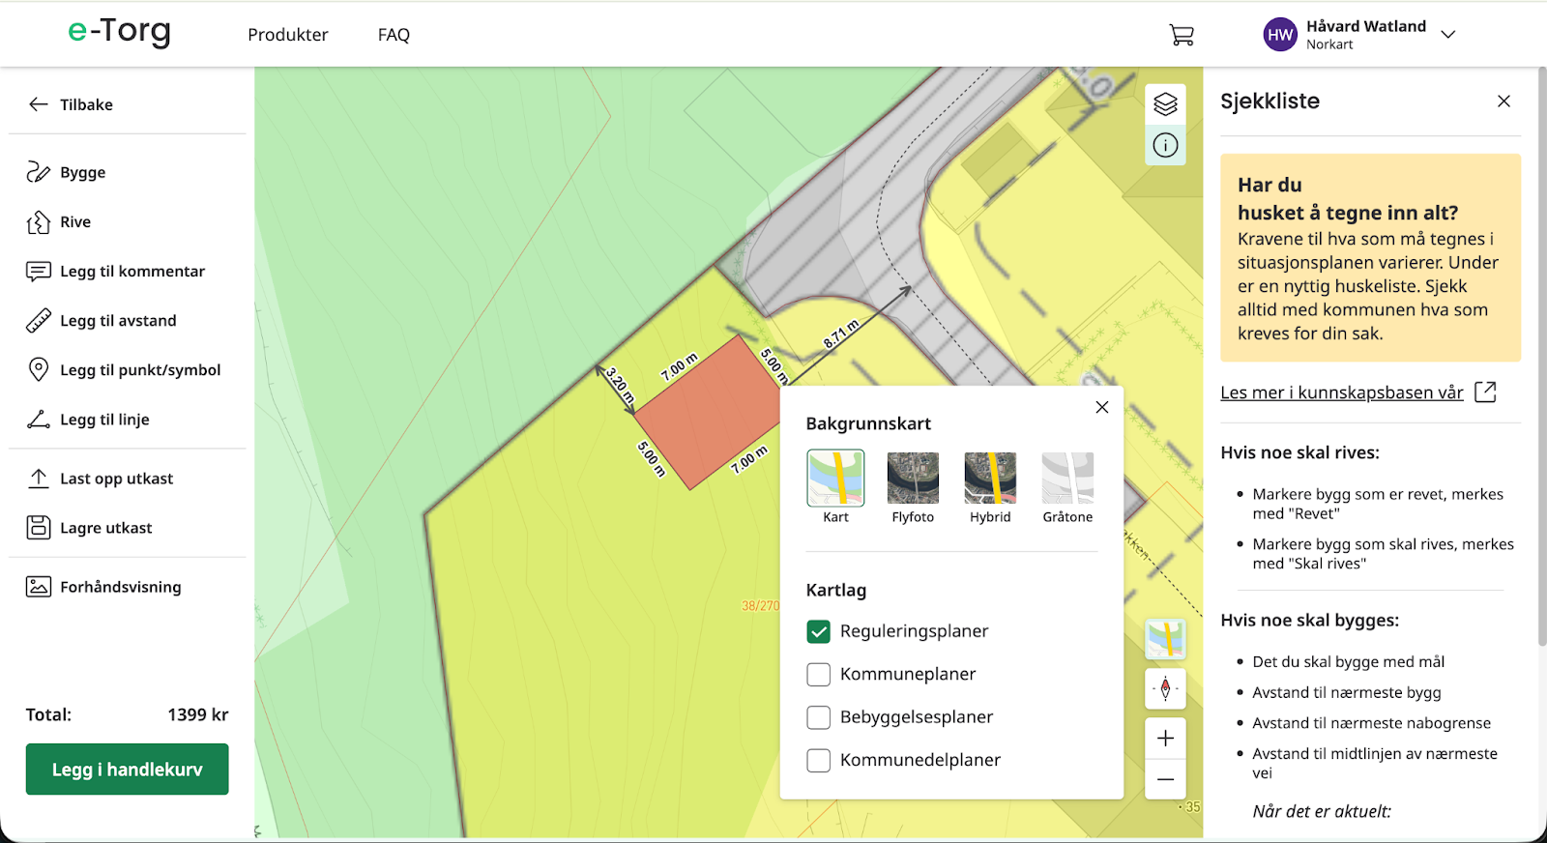Open the shopping cart icon
This screenshot has width=1547, height=843.
(1181, 35)
